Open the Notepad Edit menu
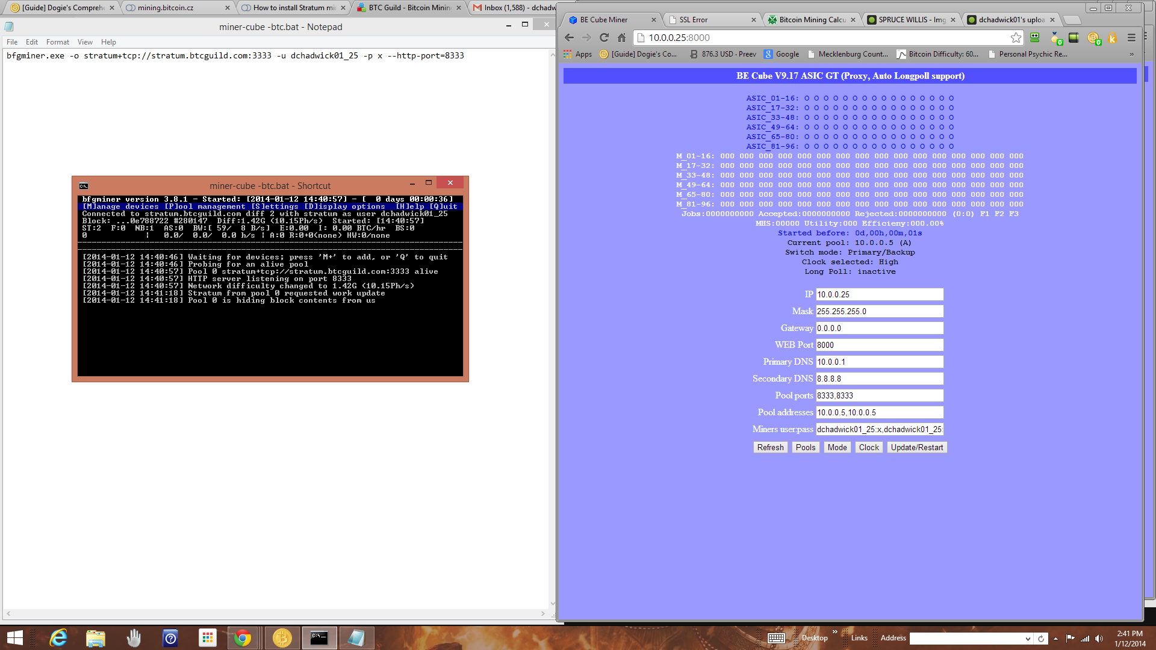 (32, 42)
